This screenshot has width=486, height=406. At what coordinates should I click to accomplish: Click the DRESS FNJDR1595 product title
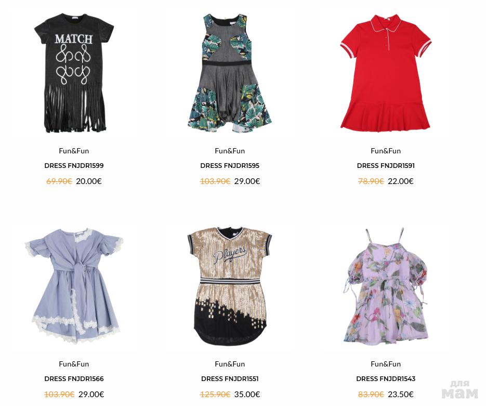coord(230,165)
